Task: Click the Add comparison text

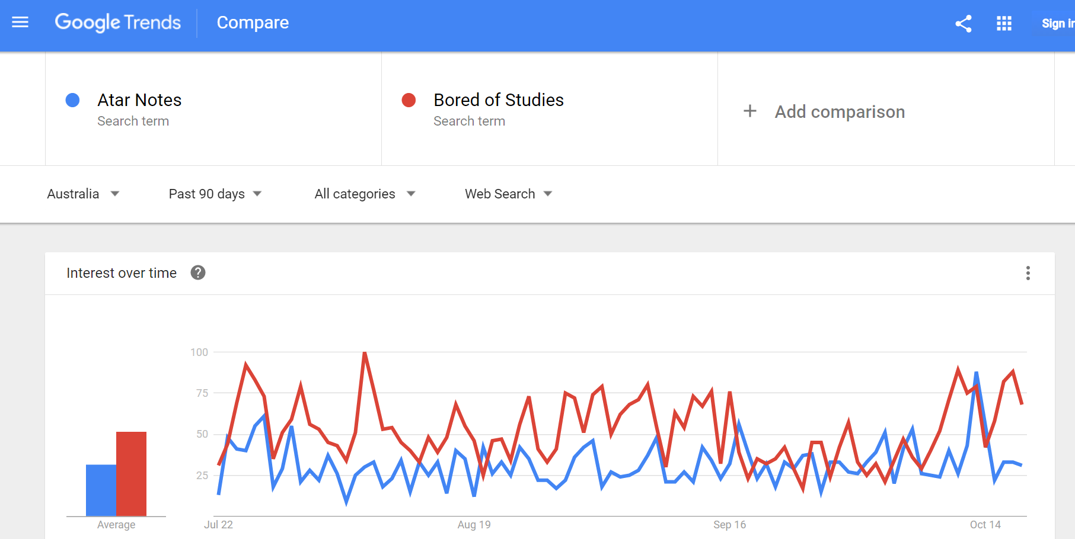Action: (840, 112)
